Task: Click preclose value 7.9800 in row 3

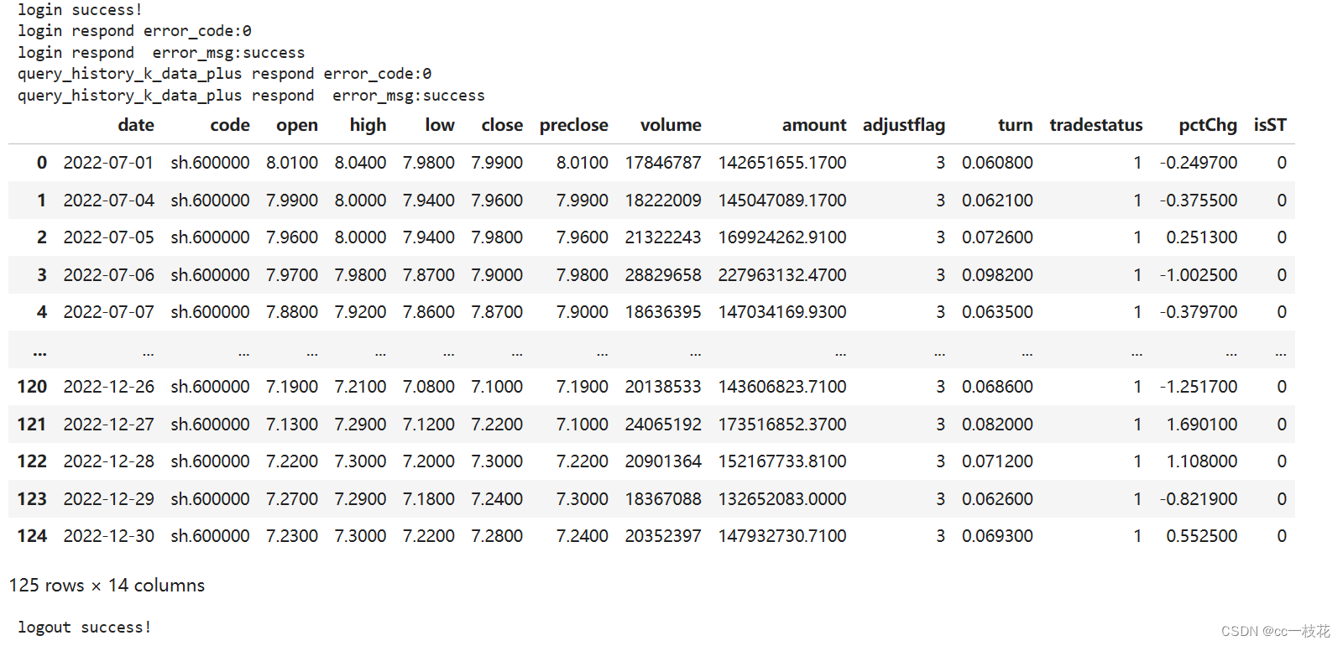Action: [583, 275]
